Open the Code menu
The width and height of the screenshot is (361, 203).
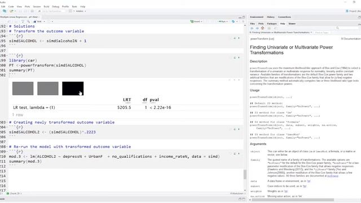click(x=11, y=7)
